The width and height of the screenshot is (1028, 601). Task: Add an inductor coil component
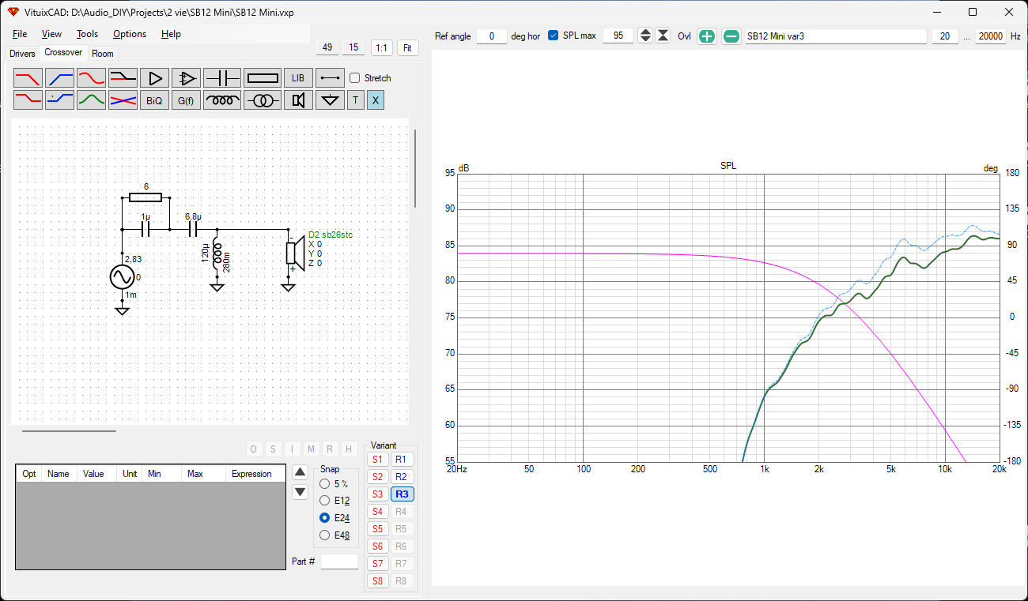pos(222,100)
